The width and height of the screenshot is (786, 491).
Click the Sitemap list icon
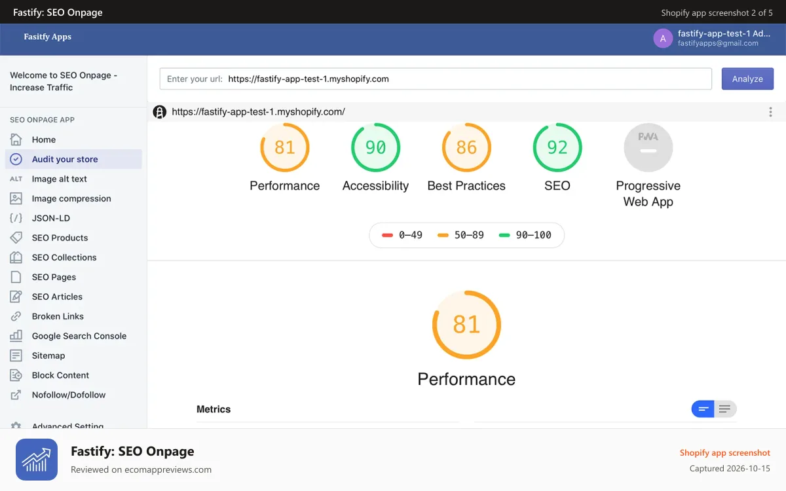16,355
